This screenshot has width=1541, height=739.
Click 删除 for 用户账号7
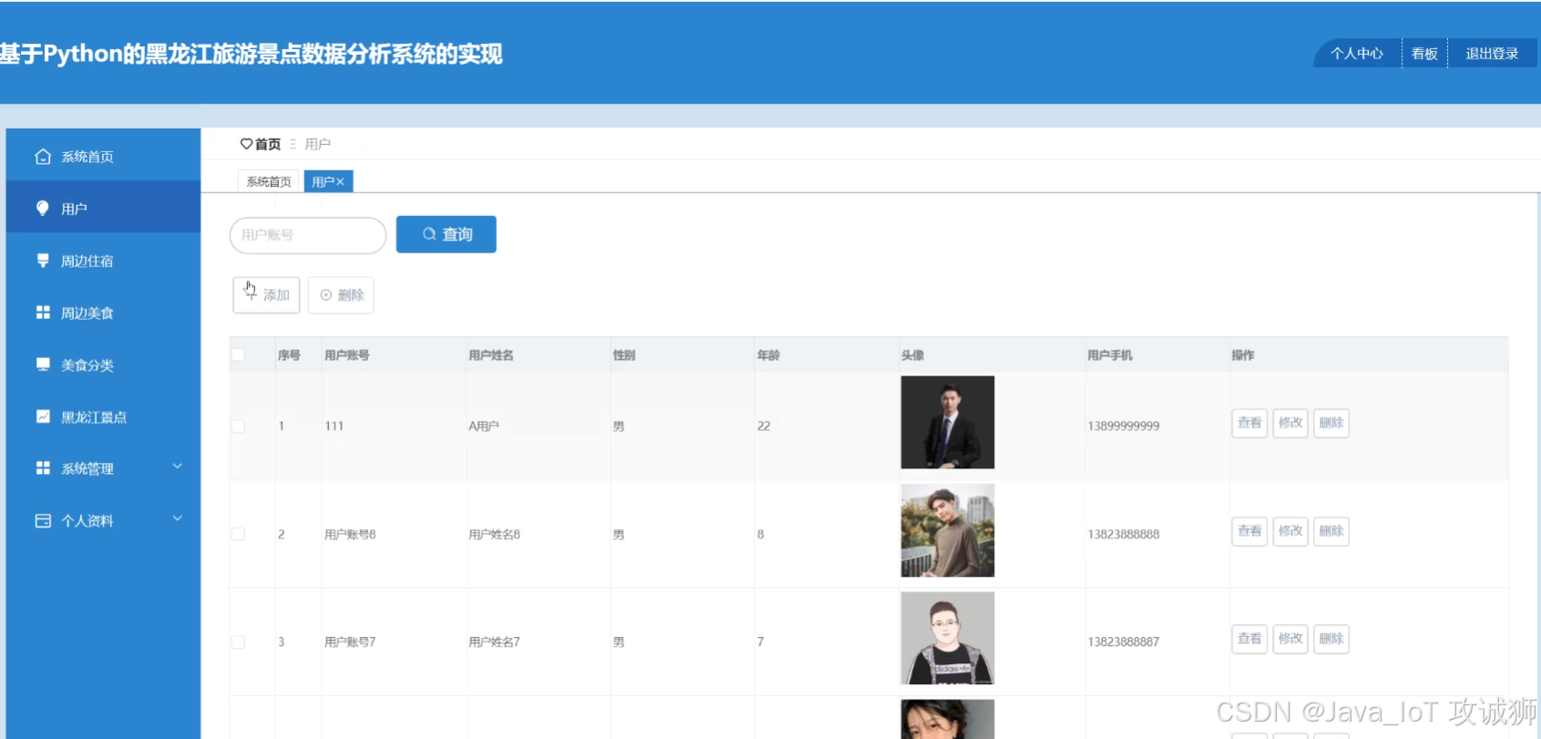click(x=1331, y=639)
